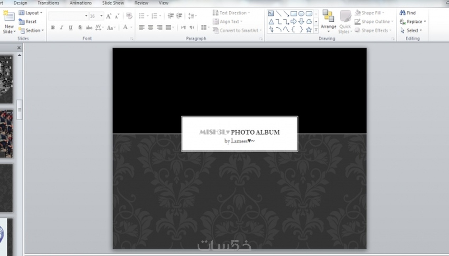Select the Right Brace shape
Screen dimensions: 449x256
(x=301, y=30)
